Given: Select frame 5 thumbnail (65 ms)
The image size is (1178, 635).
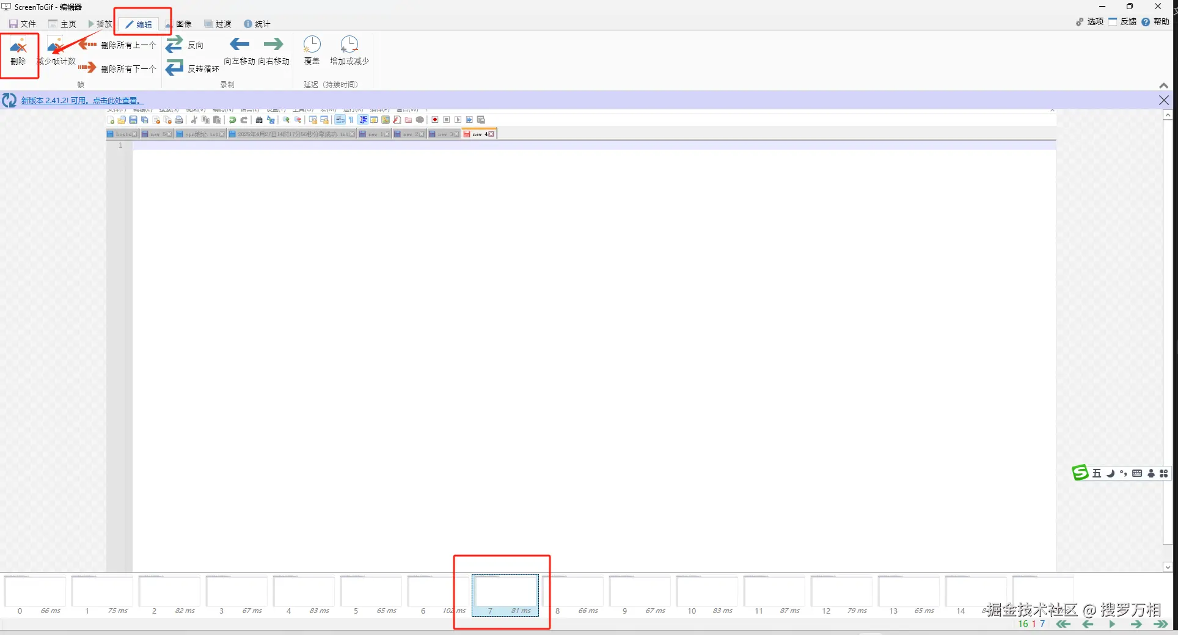Looking at the screenshot, I should tap(371, 595).
